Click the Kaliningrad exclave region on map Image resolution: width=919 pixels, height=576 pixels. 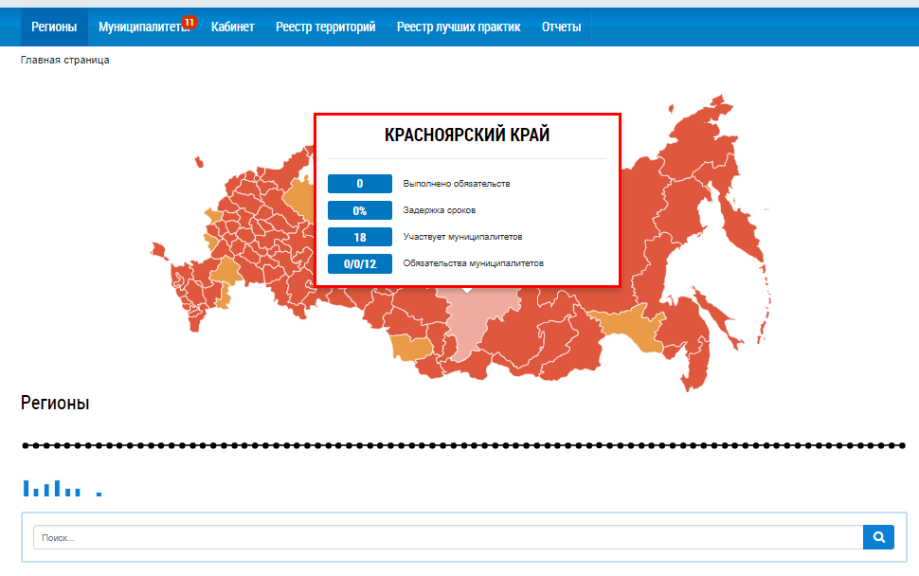point(158,251)
